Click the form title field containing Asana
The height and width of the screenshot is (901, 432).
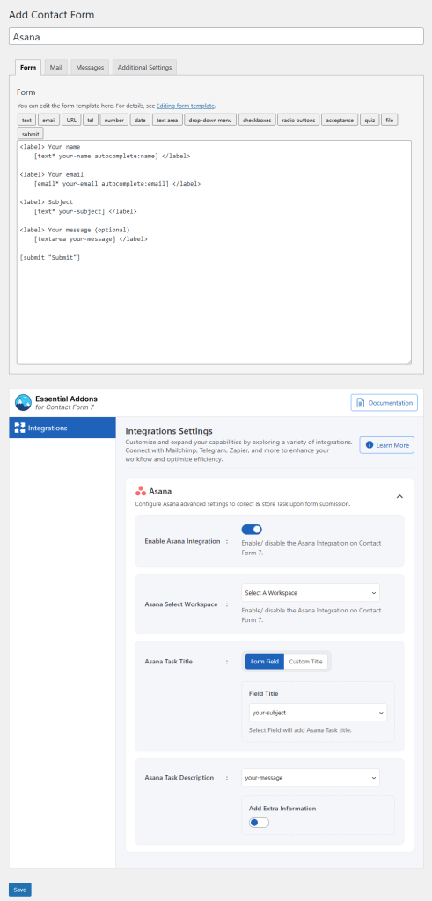(x=216, y=36)
